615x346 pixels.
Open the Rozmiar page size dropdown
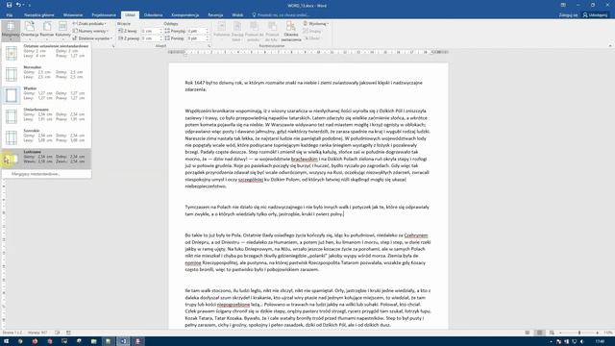click(47, 31)
